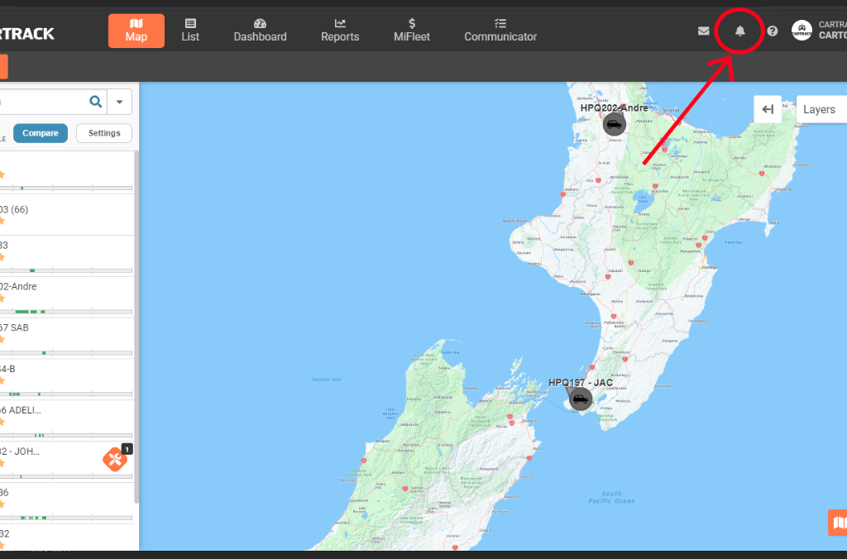The height and width of the screenshot is (559, 847).
Task: Collapse map panel with the arrow-left button
Action: pos(768,109)
